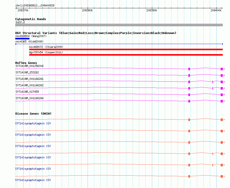The height and width of the screenshot is (188, 230).
Task: Click the Disease Genes (OMIM) track title
Action: [33, 114]
